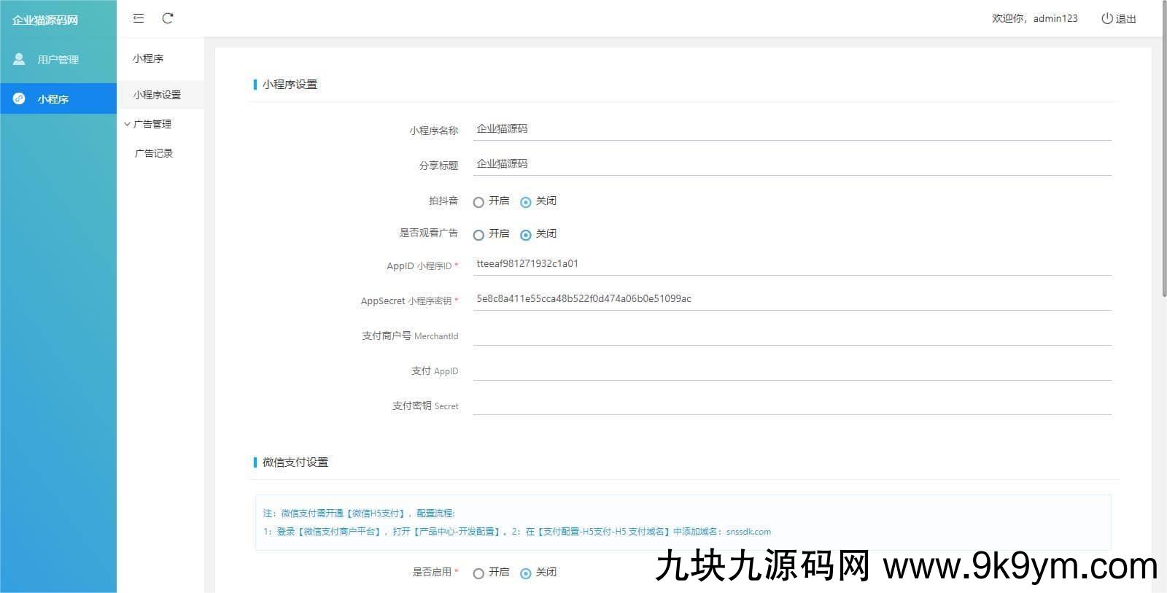Enable WeChat pay 是否启用 (开启)

coord(478,573)
